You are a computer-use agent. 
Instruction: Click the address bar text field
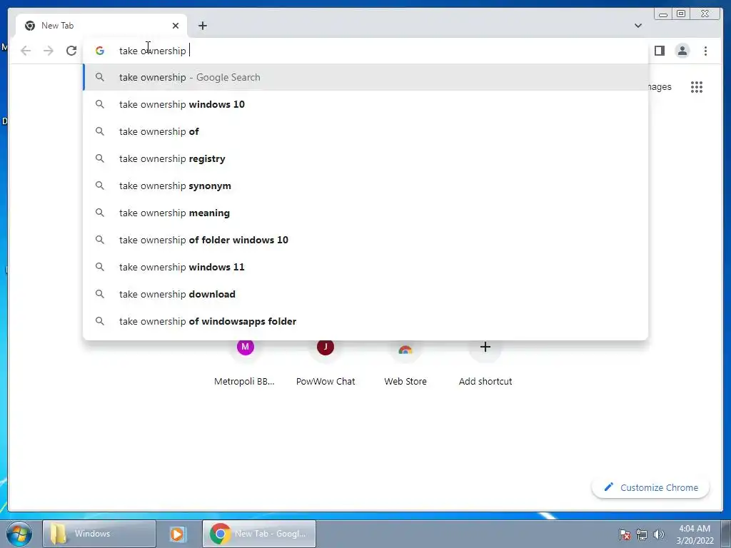(x=365, y=51)
